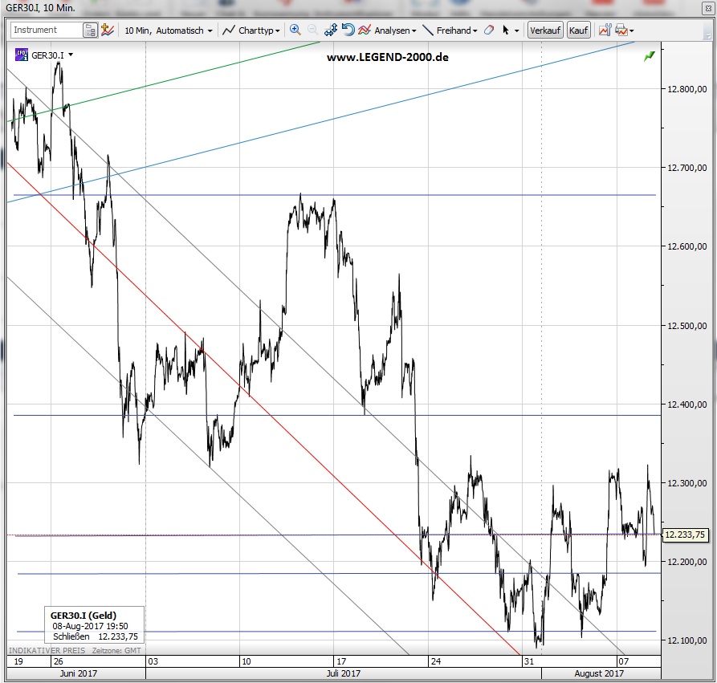Expand the Analysen dropdown menu
The width and height of the screenshot is (717, 683).
pos(413,31)
